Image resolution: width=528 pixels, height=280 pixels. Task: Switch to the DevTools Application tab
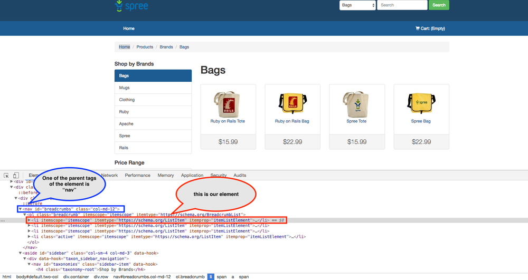coord(192,176)
